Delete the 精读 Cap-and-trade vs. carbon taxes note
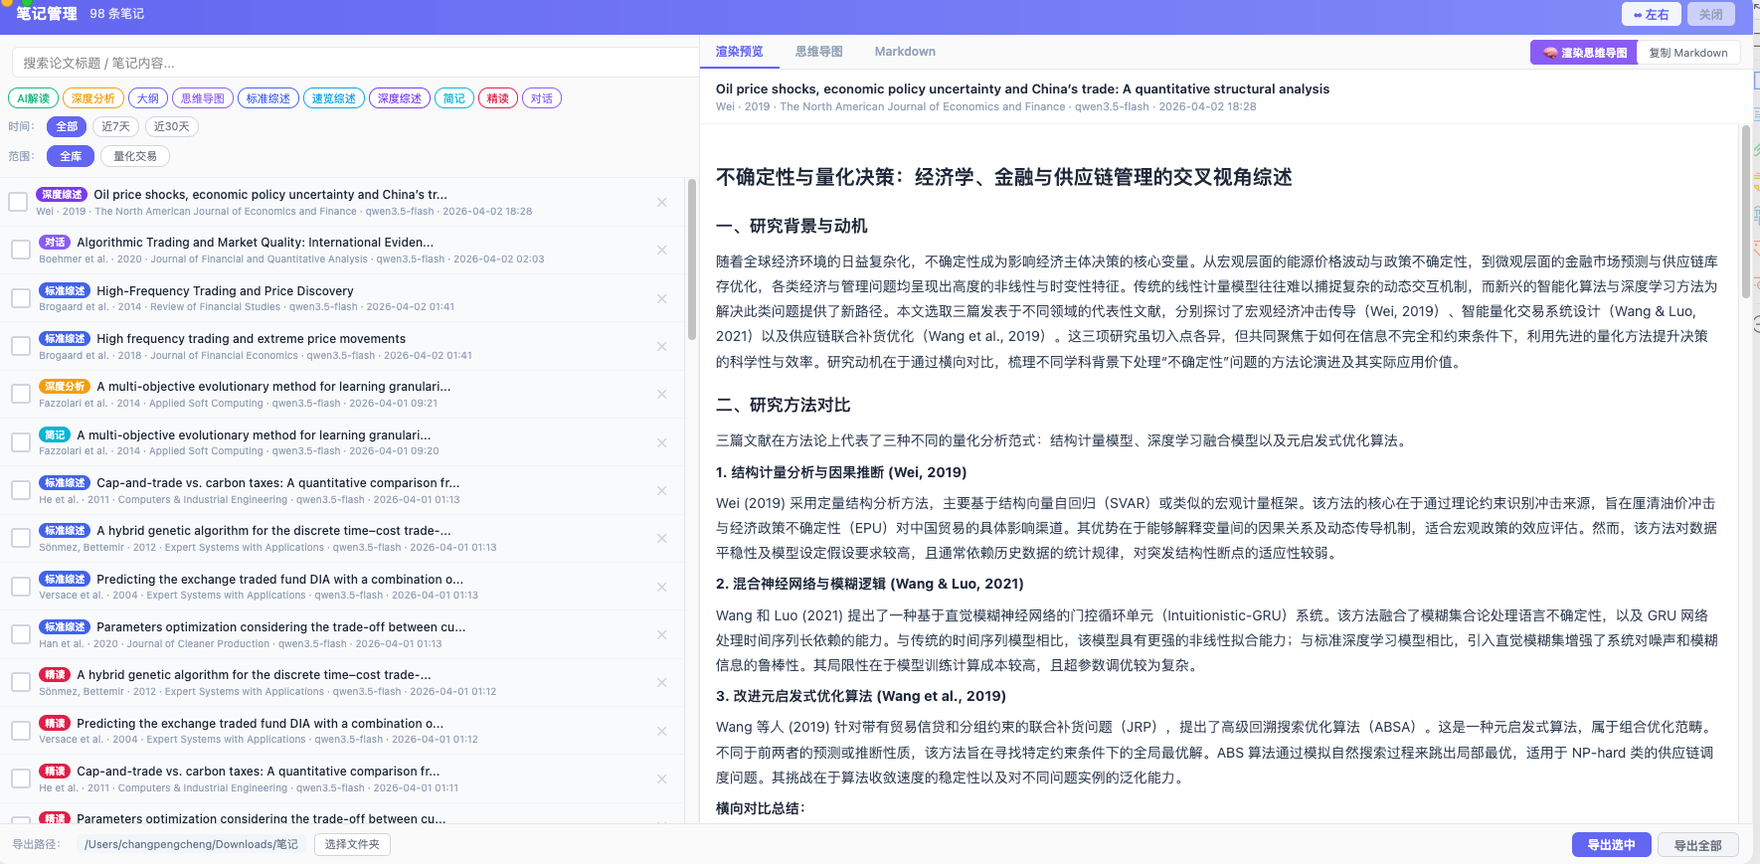 [x=661, y=778]
